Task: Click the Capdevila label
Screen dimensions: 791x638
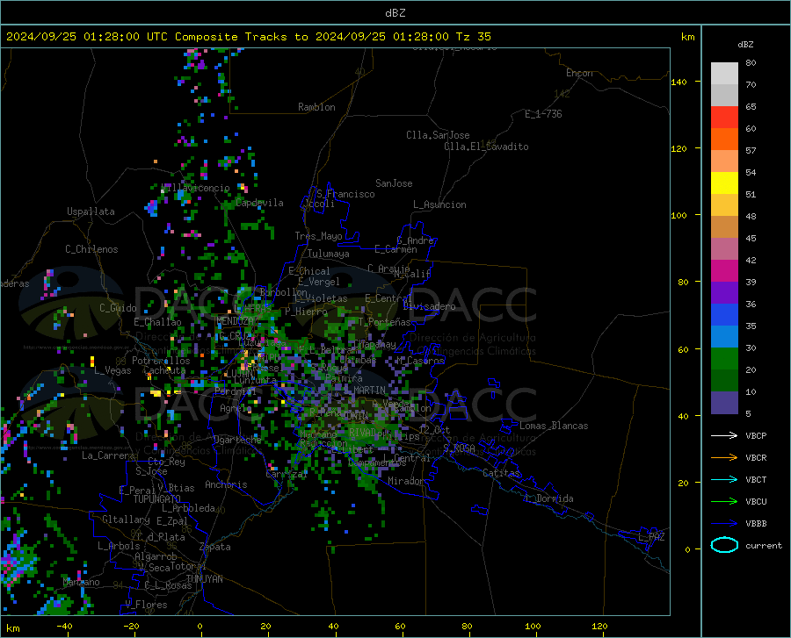Action: pos(259,203)
